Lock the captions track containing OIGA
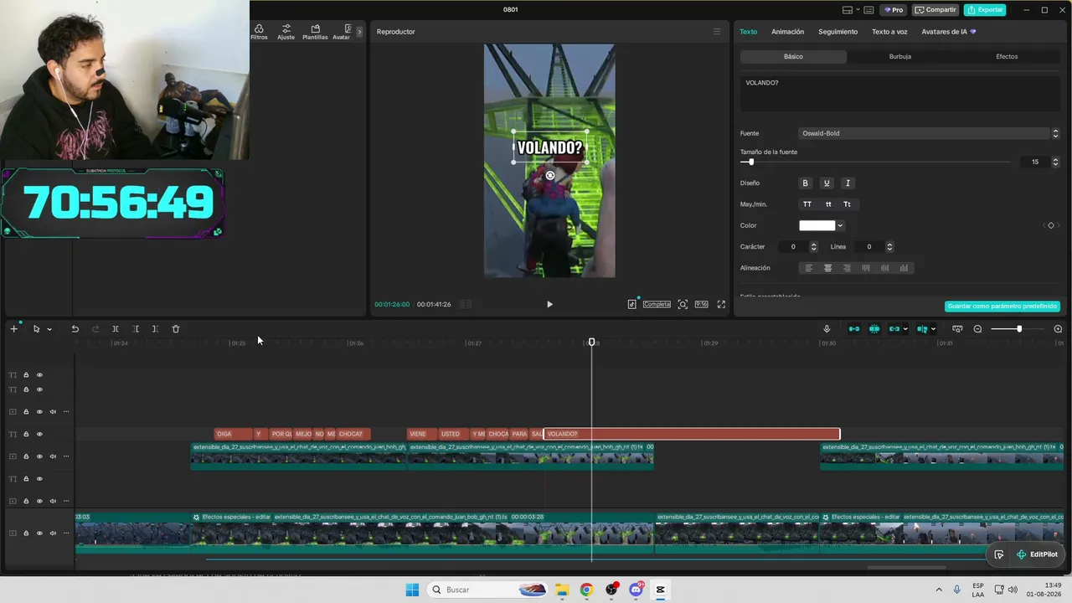The height and width of the screenshot is (603, 1072). (x=26, y=434)
